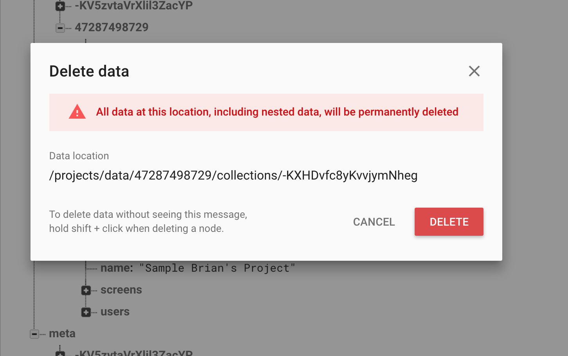Collapse the 47287498729 node
568x356 pixels.
click(x=60, y=28)
